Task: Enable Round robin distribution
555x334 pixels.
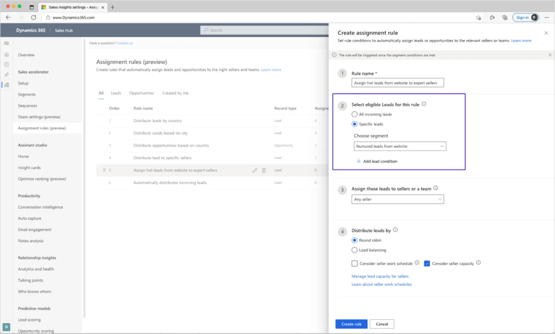Action: [x=353, y=240]
